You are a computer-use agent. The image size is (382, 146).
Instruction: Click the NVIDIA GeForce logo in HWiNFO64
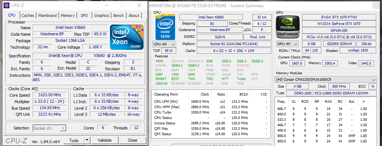point(287,26)
